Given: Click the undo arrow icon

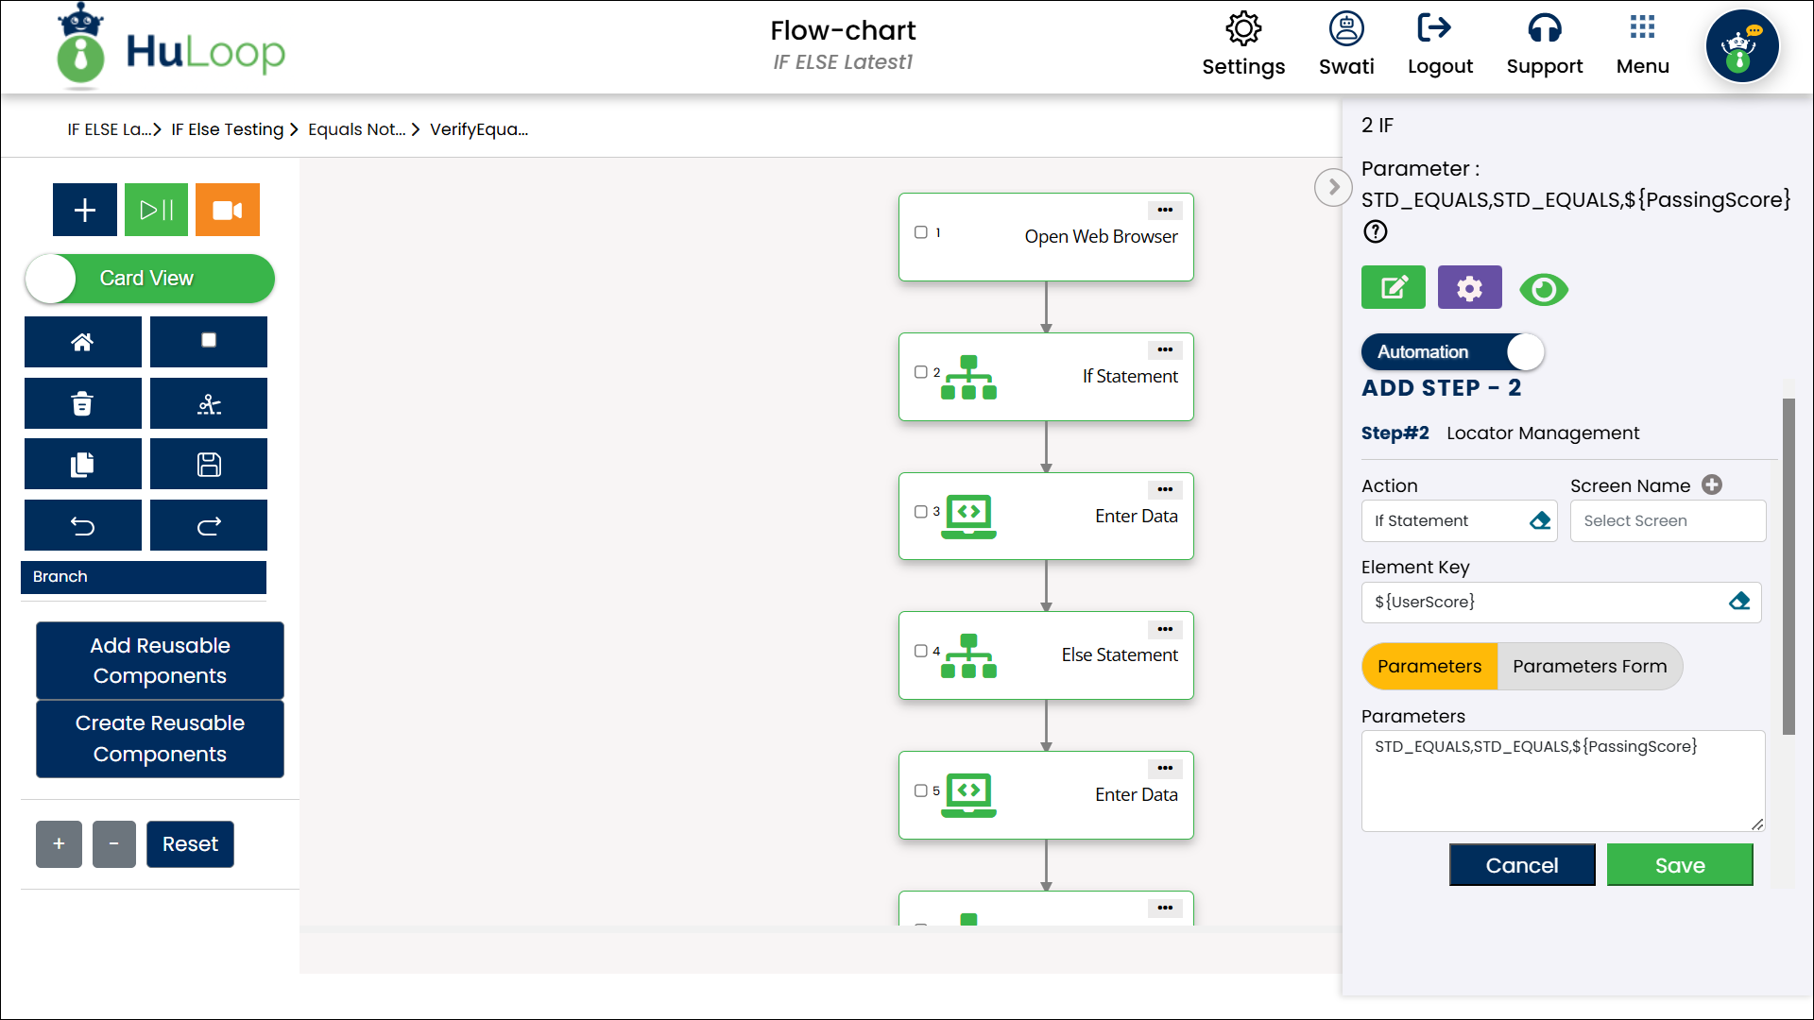Looking at the screenshot, I should point(82,526).
